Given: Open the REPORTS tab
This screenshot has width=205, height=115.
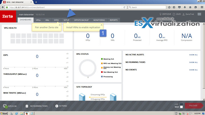Looking at the screenshot, I should [114, 20].
